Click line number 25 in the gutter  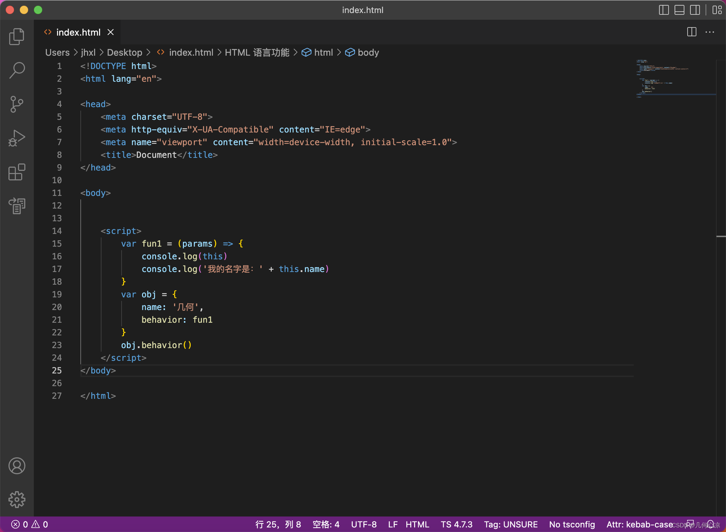click(x=57, y=370)
